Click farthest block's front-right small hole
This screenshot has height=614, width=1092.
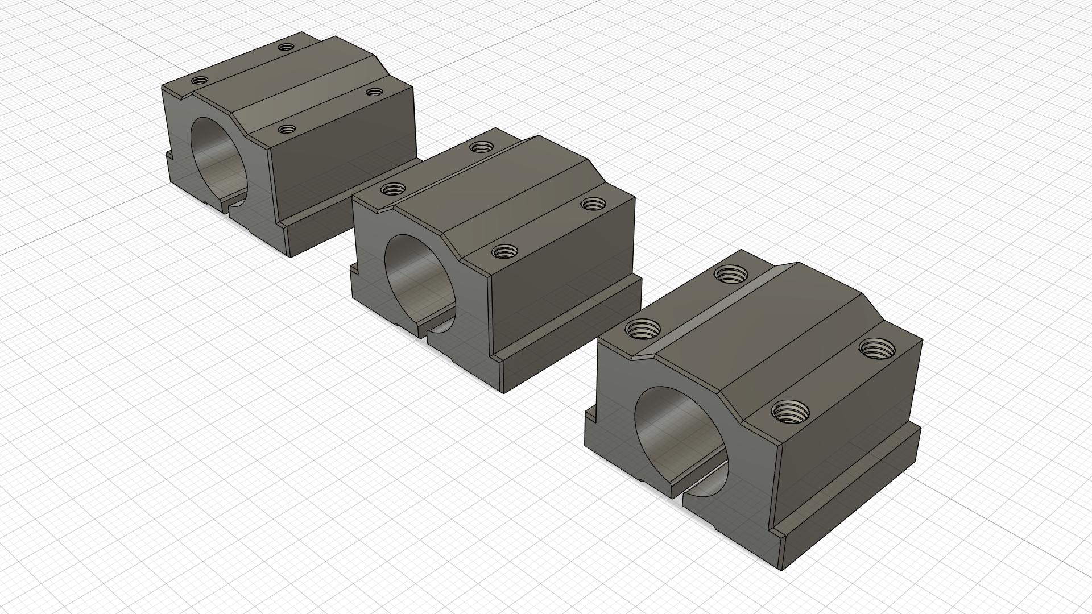[286, 130]
